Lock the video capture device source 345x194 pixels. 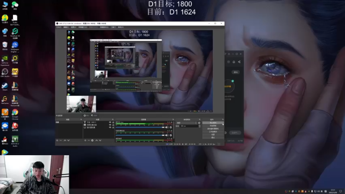pyautogui.click(x=113, y=125)
